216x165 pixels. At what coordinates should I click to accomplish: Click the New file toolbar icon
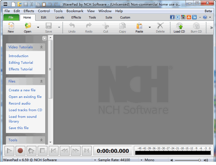tap(11, 26)
